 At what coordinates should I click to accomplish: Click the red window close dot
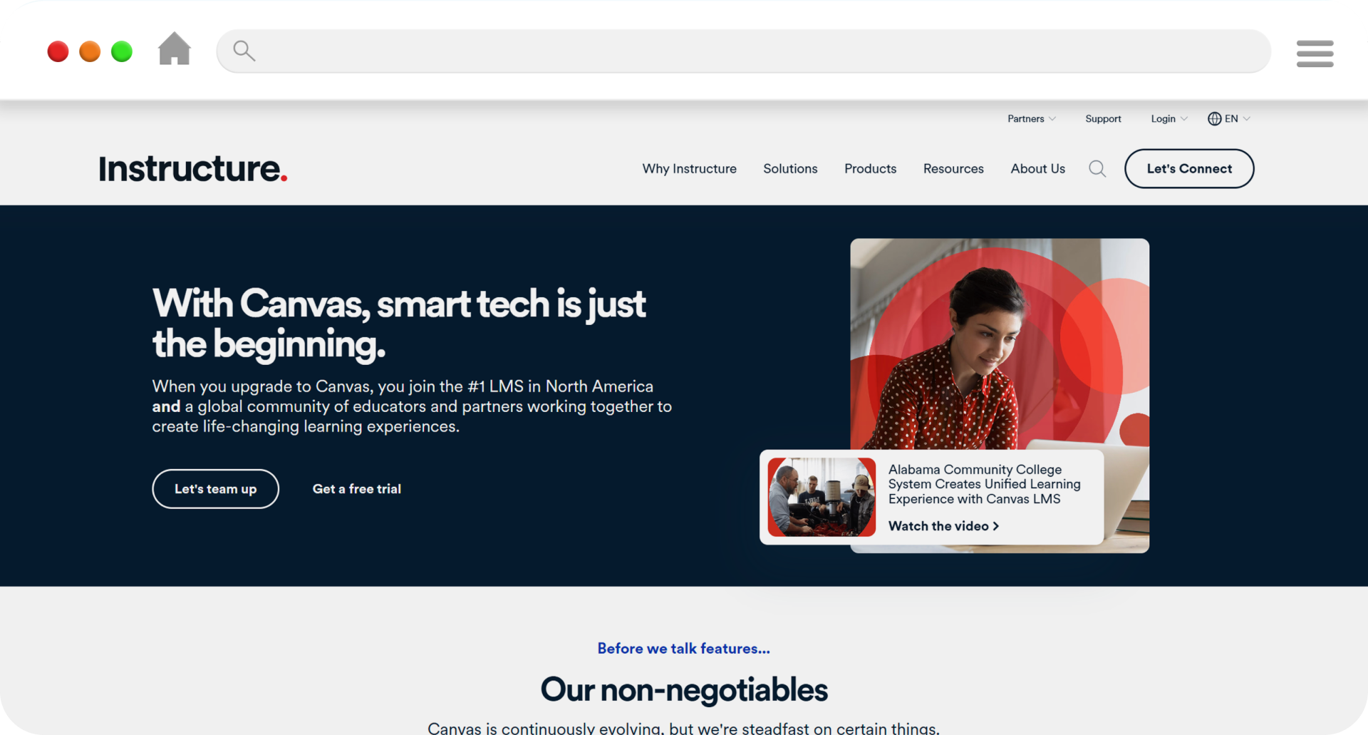tap(58, 51)
